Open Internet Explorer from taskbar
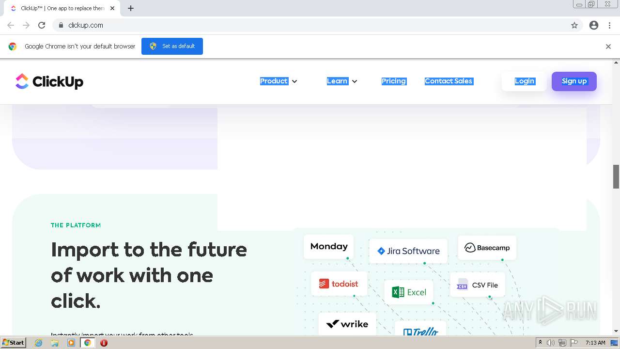The width and height of the screenshot is (620, 349). (38, 343)
